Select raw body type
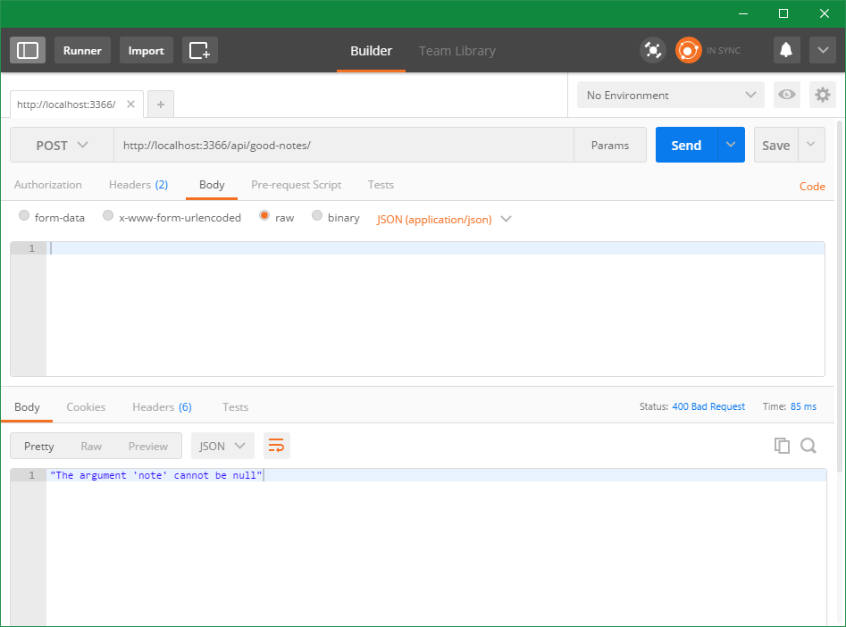846x627 pixels. [x=264, y=216]
